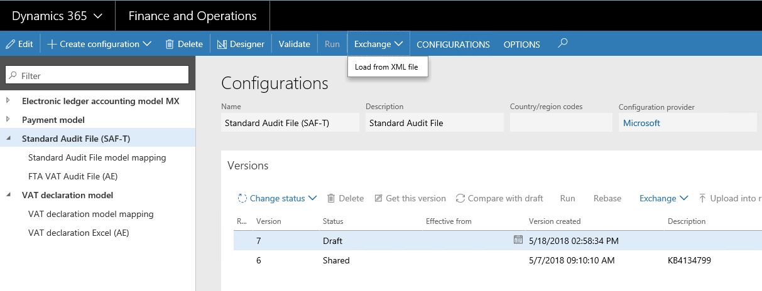Click Upload into repository button
Viewport: 762px width, 291px height.
[x=729, y=198]
